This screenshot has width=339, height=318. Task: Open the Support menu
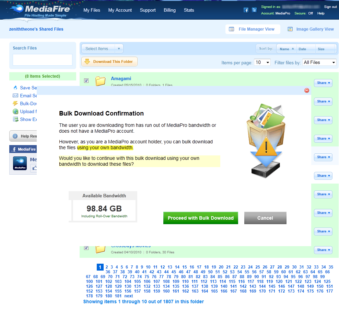coord(148,10)
